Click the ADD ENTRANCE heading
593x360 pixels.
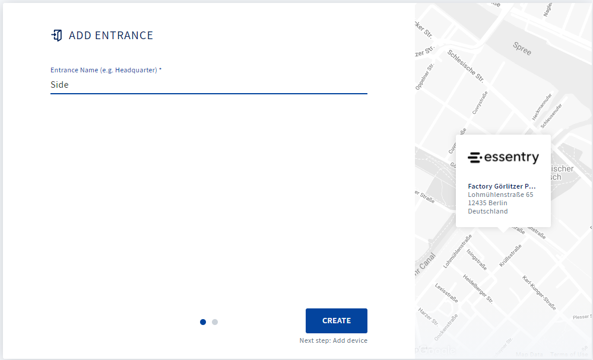pos(111,36)
